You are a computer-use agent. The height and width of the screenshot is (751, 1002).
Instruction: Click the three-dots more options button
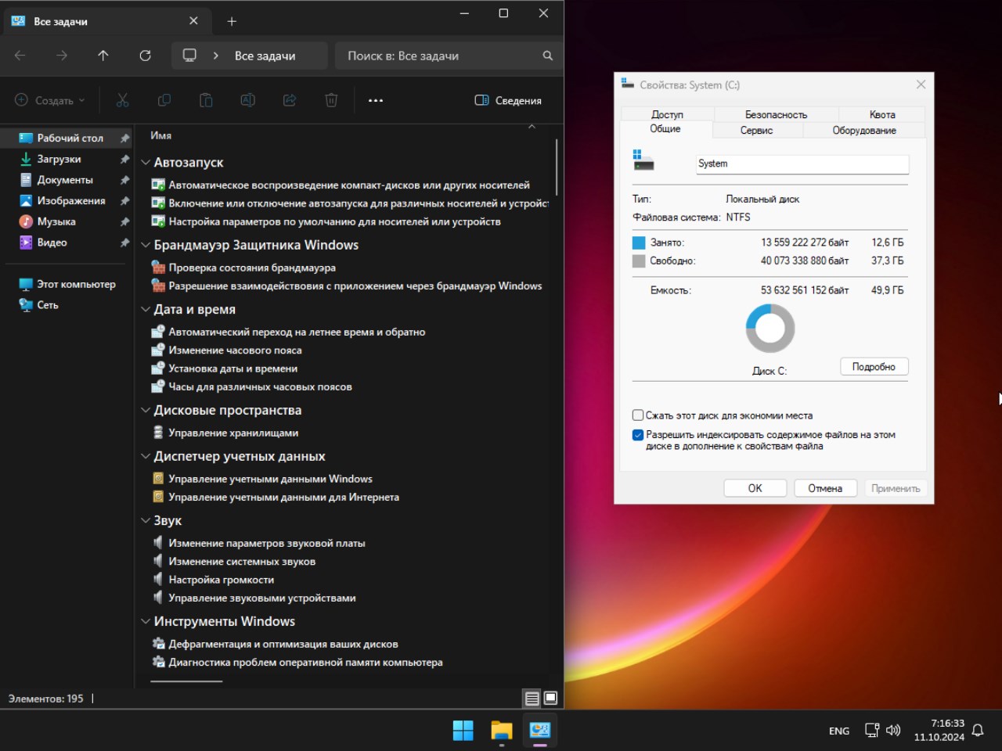376,100
